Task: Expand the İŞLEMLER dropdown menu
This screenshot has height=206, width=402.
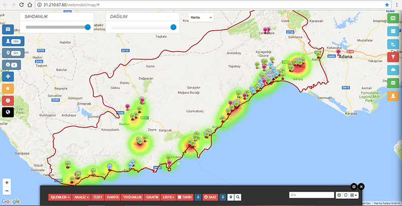Action: (60, 197)
